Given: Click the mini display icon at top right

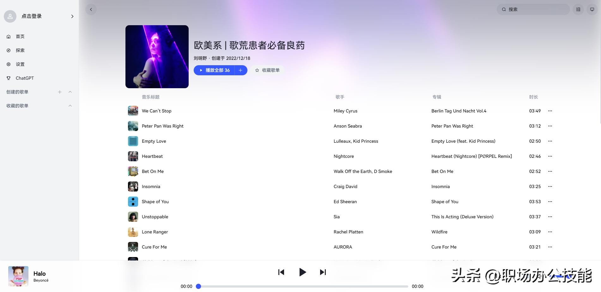Looking at the screenshot, I should click(592, 9).
